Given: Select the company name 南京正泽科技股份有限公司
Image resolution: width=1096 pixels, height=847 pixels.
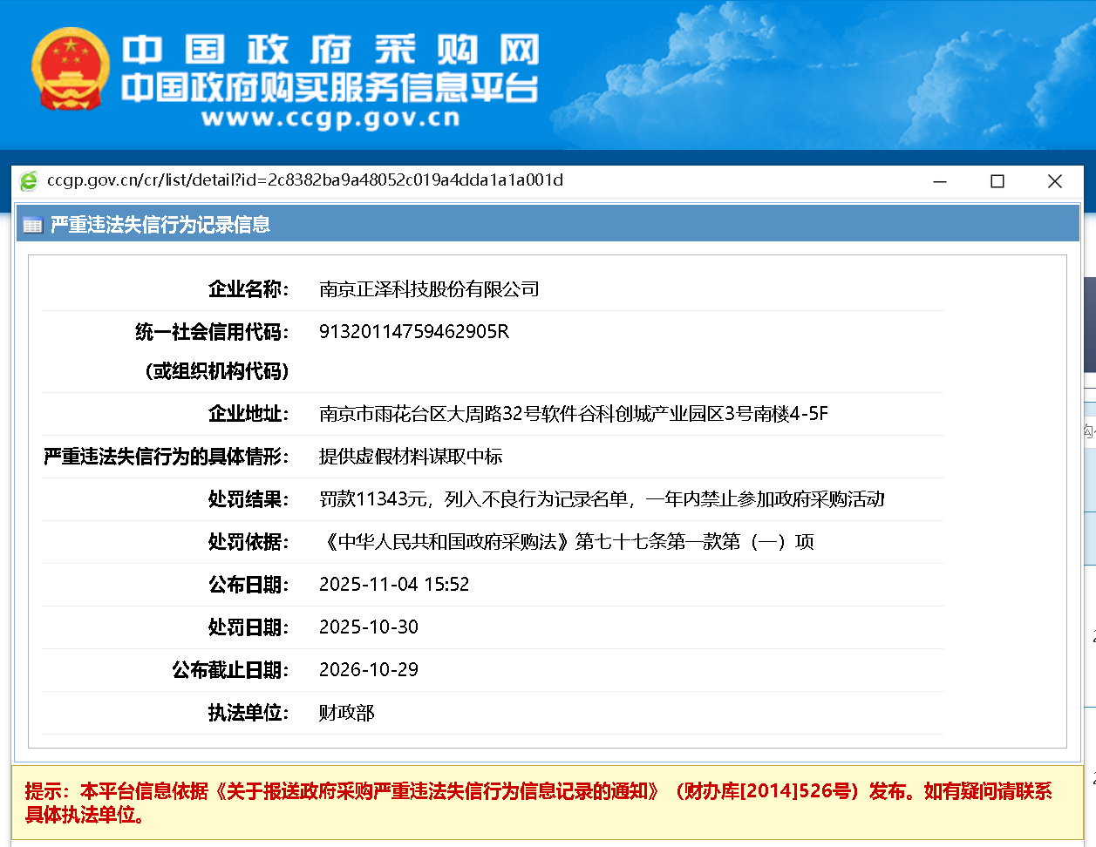Looking at the screenshot, I should [429, 289].
